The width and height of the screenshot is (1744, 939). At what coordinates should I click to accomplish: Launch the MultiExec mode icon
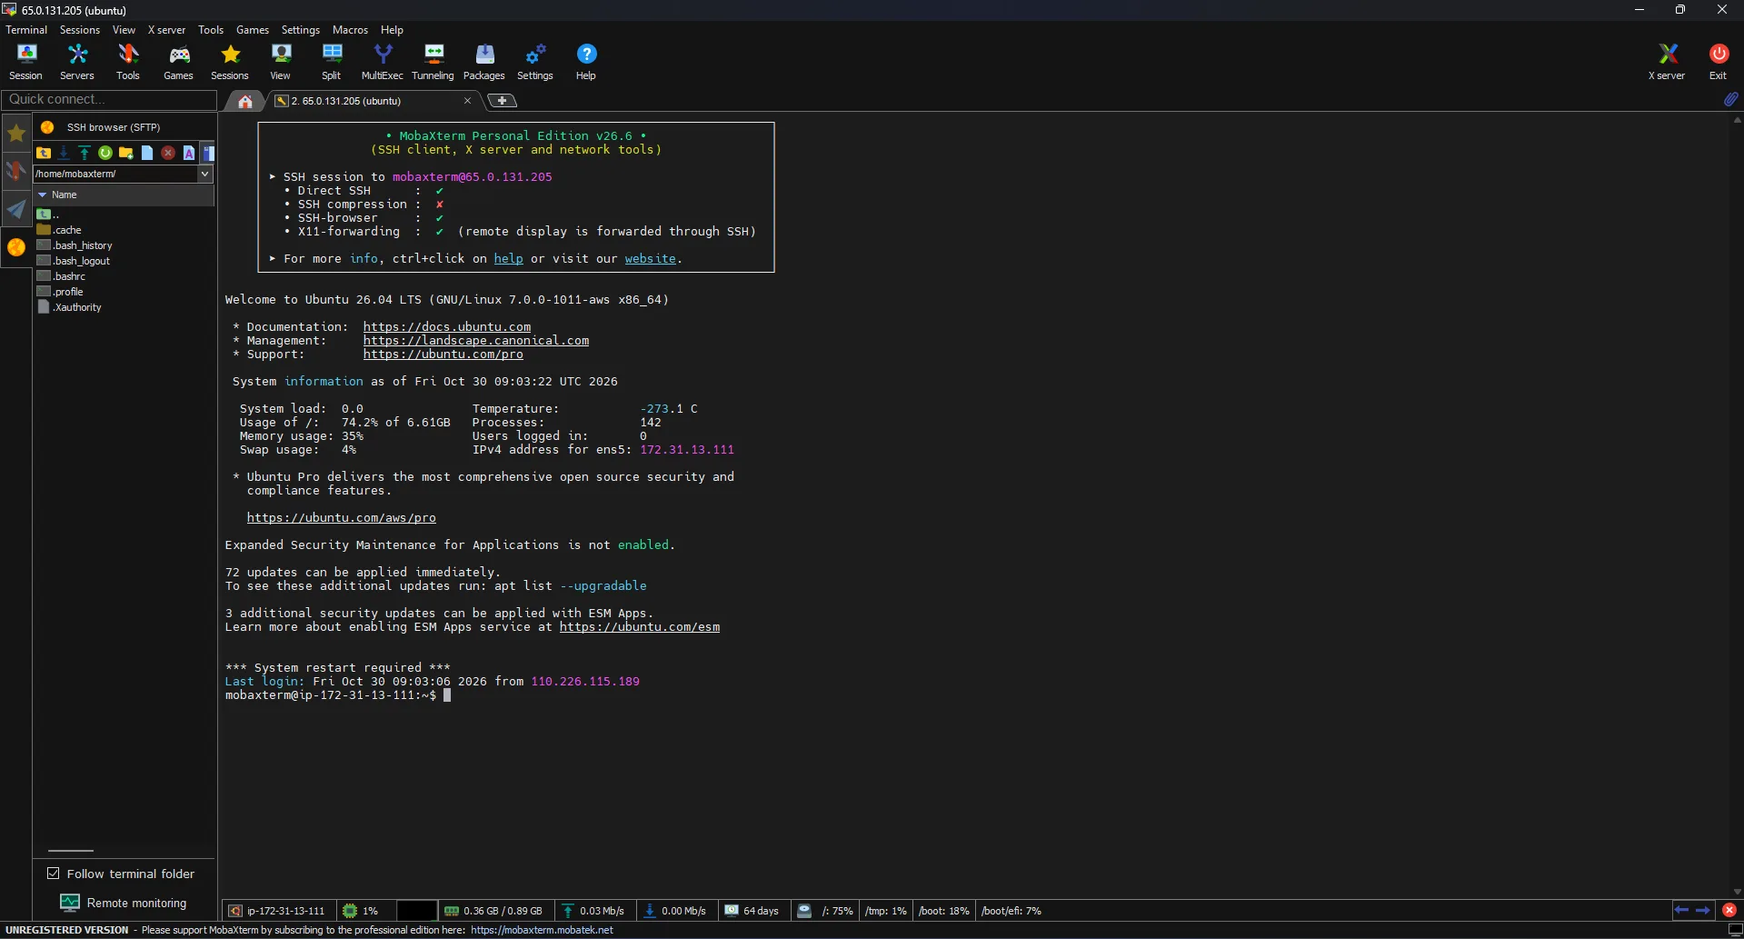(383, 62)
